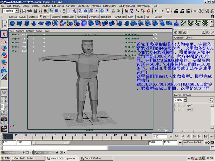This screenshot has height=161, width=215.
Task: Select the arrow Select tool
Action: pyautogui.click(x=4, y=34)
